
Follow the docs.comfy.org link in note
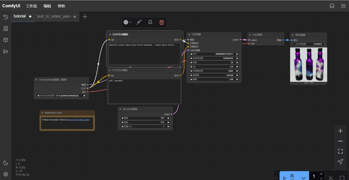pyautogui.click(x=79, y=120)
